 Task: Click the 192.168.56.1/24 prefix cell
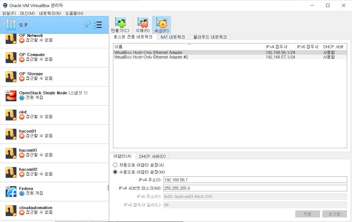click(281, 53)
